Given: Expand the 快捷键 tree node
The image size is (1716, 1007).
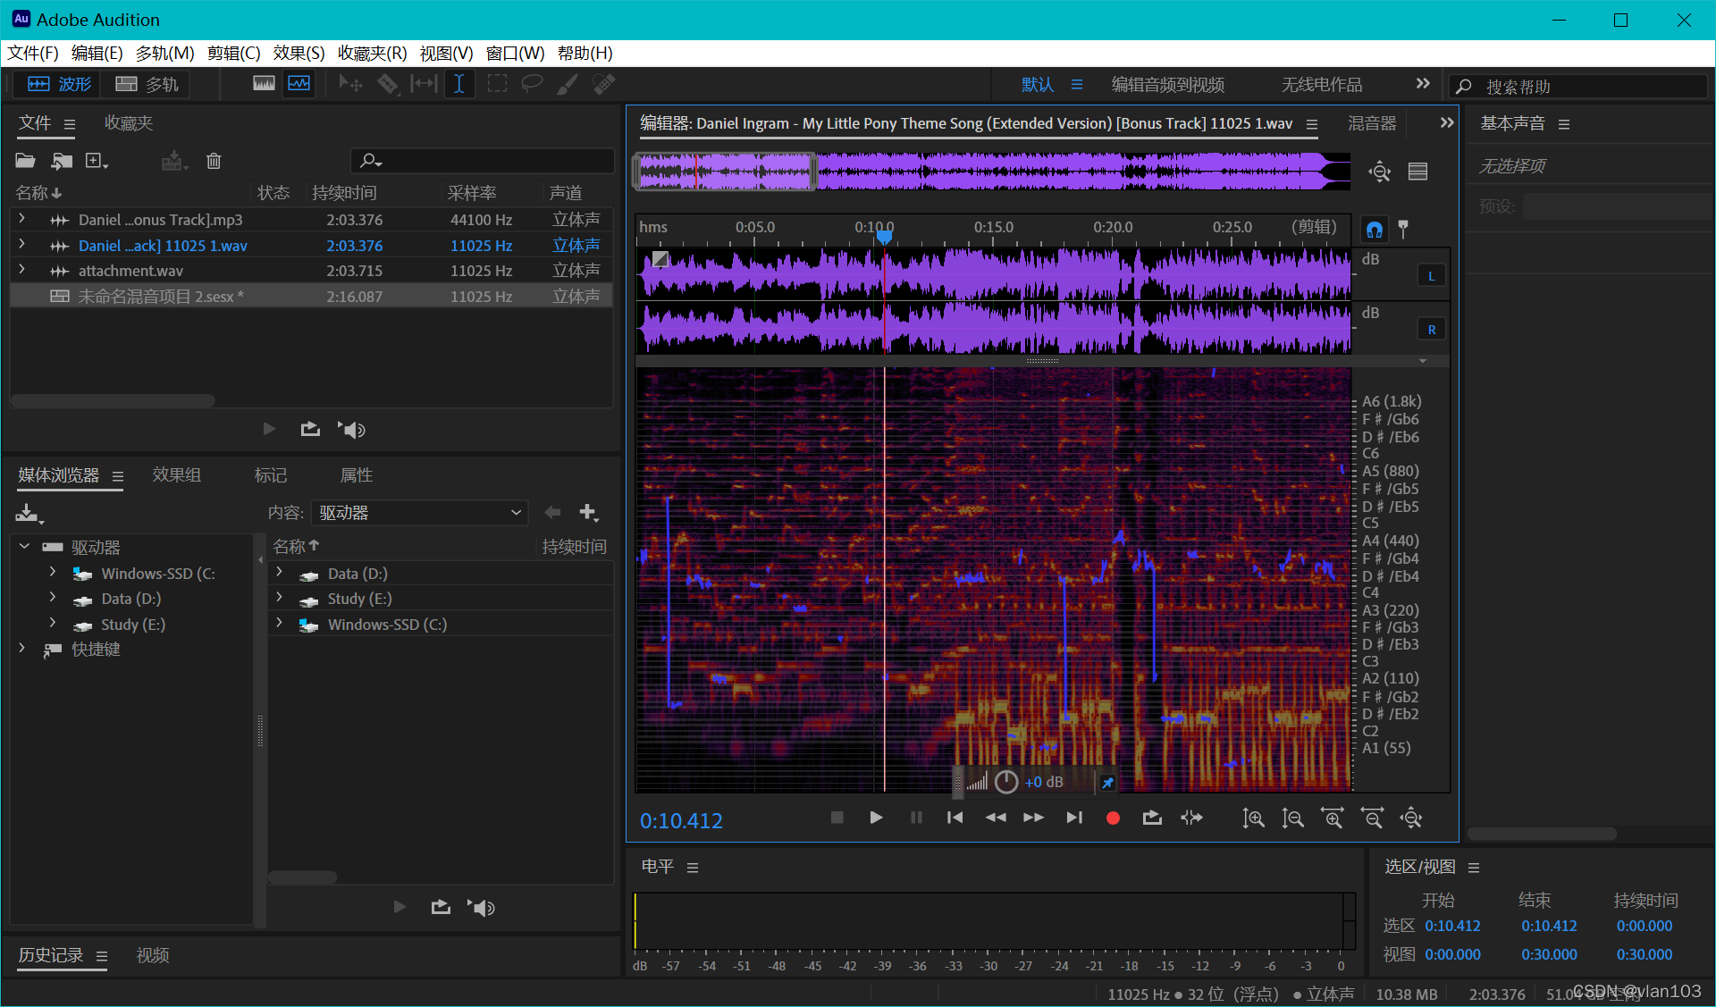Looking at the screenshot, I should [22, 649].
